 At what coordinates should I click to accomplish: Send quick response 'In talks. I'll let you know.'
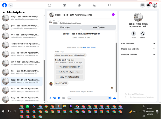(69, 72)
